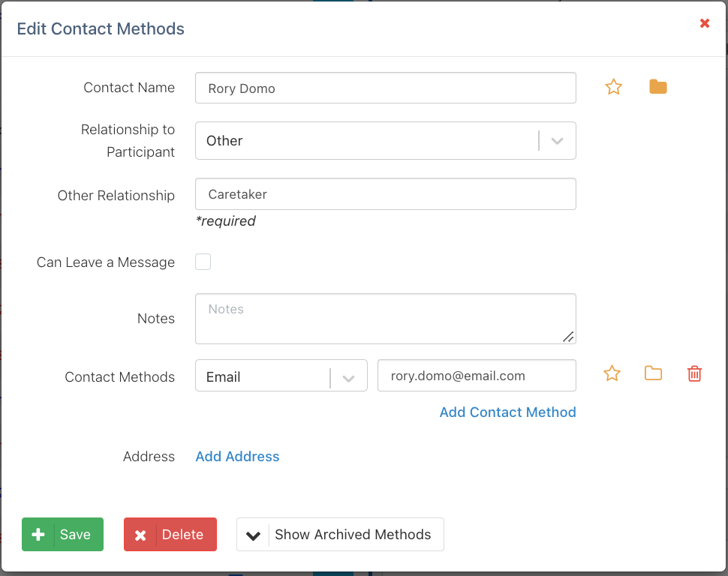Click into the Notes text area

[385, 319]
